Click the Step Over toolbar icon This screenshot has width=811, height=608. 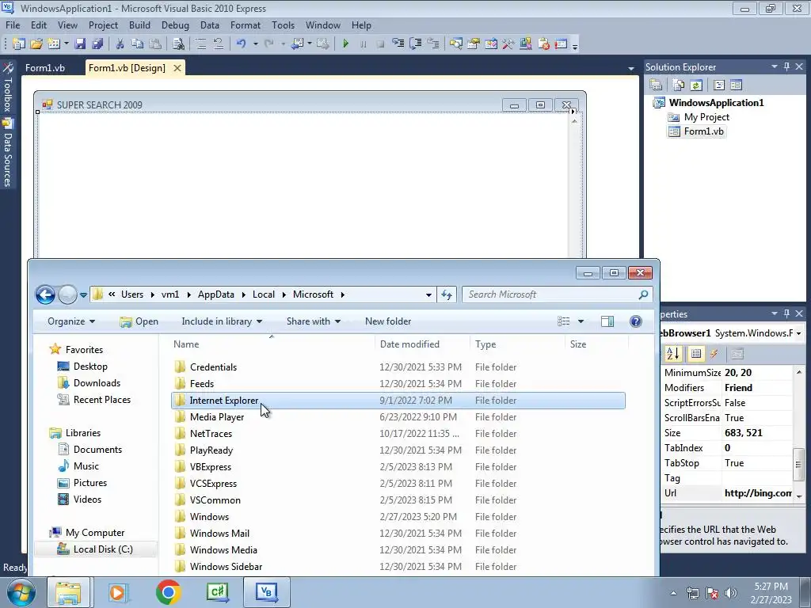(415, 44)
